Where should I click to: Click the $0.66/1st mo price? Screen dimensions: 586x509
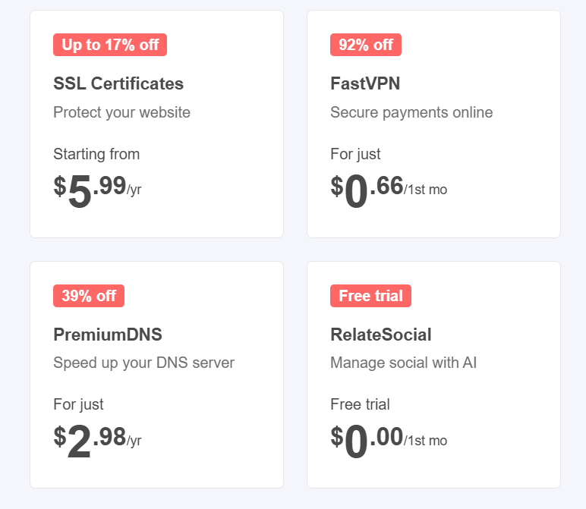(389, 190)
